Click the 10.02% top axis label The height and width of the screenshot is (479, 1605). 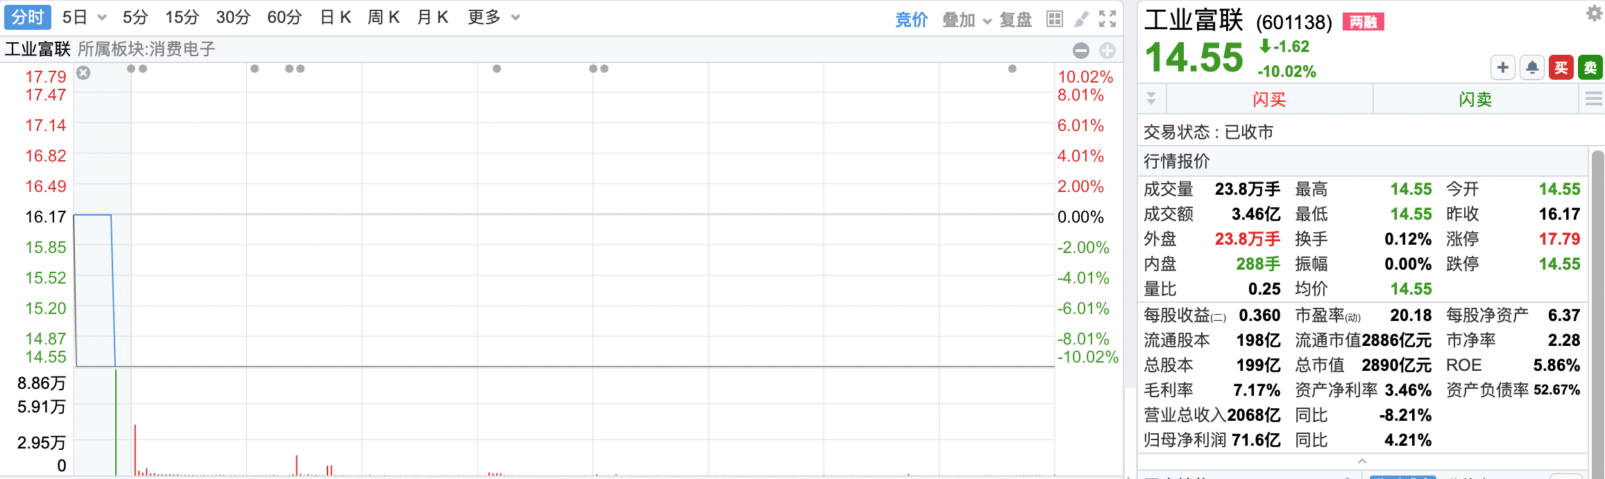tap(1085, 77)
